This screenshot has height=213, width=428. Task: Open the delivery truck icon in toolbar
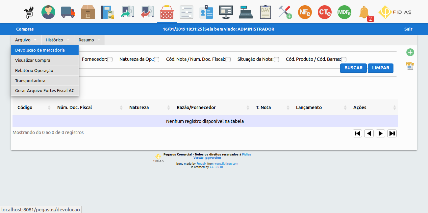pyautogui.click(x=68, y=12)
